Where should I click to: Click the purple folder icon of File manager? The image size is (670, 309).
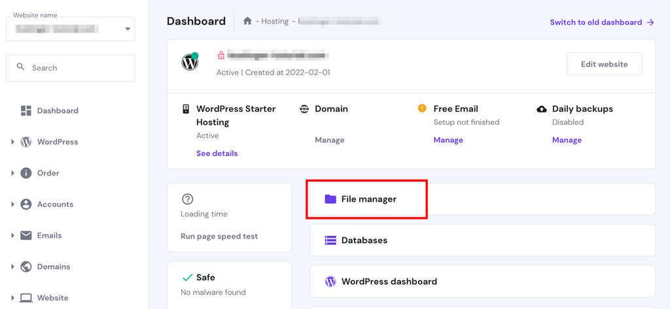point(330,199)
